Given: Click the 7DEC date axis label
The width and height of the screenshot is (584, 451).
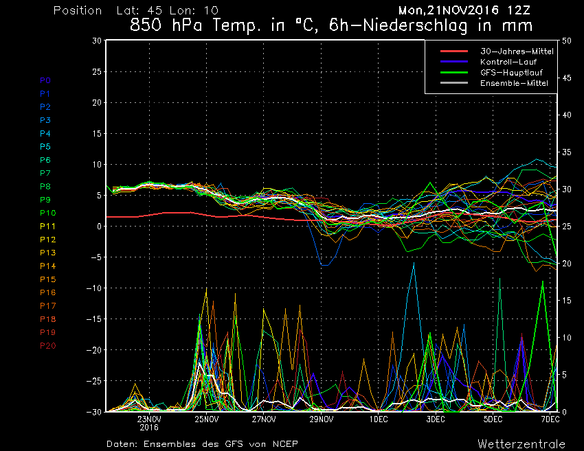Looking at the screenshot, I should pyautogui.click(x=550, y=419).
